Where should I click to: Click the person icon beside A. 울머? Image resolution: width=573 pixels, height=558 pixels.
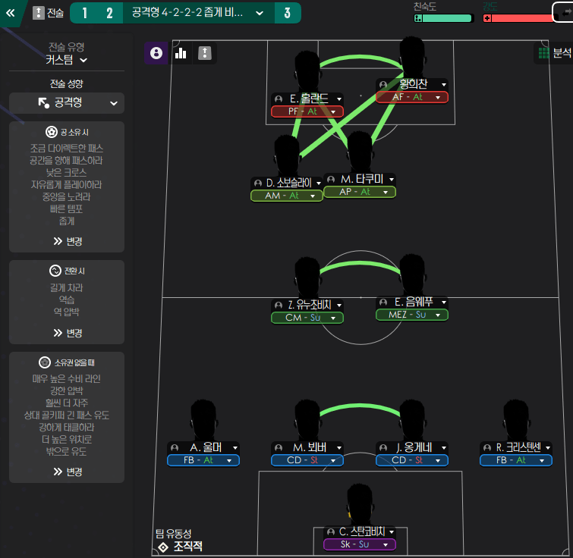click(x=175, y=447)
